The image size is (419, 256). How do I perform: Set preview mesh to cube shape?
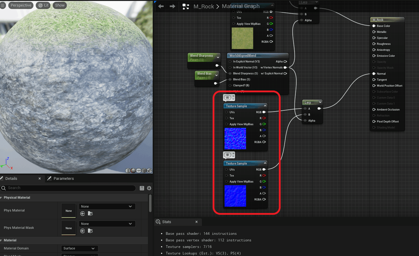click(144, 171)
